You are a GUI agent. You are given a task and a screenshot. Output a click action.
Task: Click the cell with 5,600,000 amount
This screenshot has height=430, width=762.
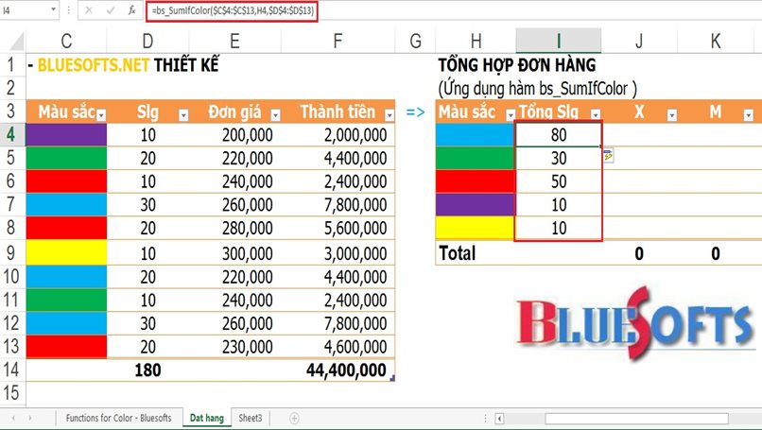(338, 228)
